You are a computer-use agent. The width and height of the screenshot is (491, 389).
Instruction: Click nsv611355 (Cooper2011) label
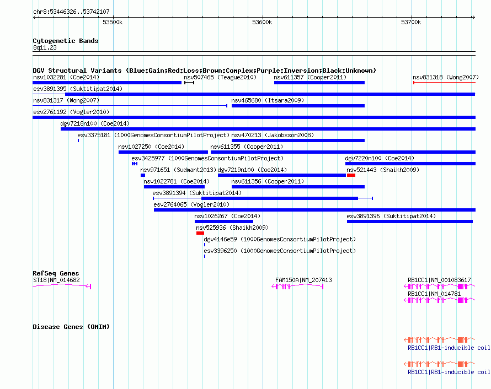point(247,147)
